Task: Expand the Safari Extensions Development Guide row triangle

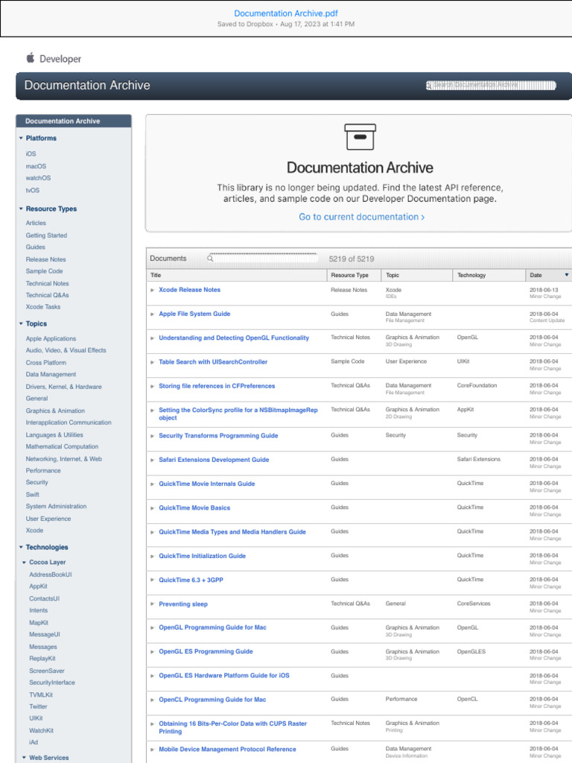Action: click(x=152, y=460)
